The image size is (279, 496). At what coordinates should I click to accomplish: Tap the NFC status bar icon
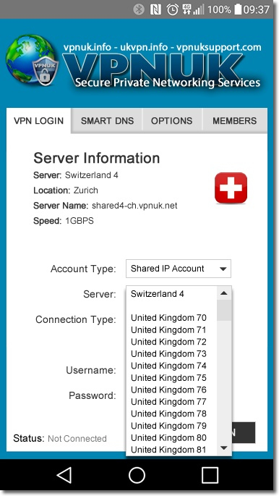point(155,9)
